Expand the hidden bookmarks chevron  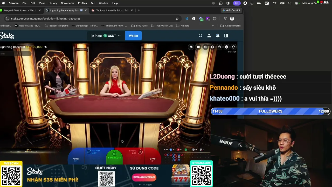point(213,26)
